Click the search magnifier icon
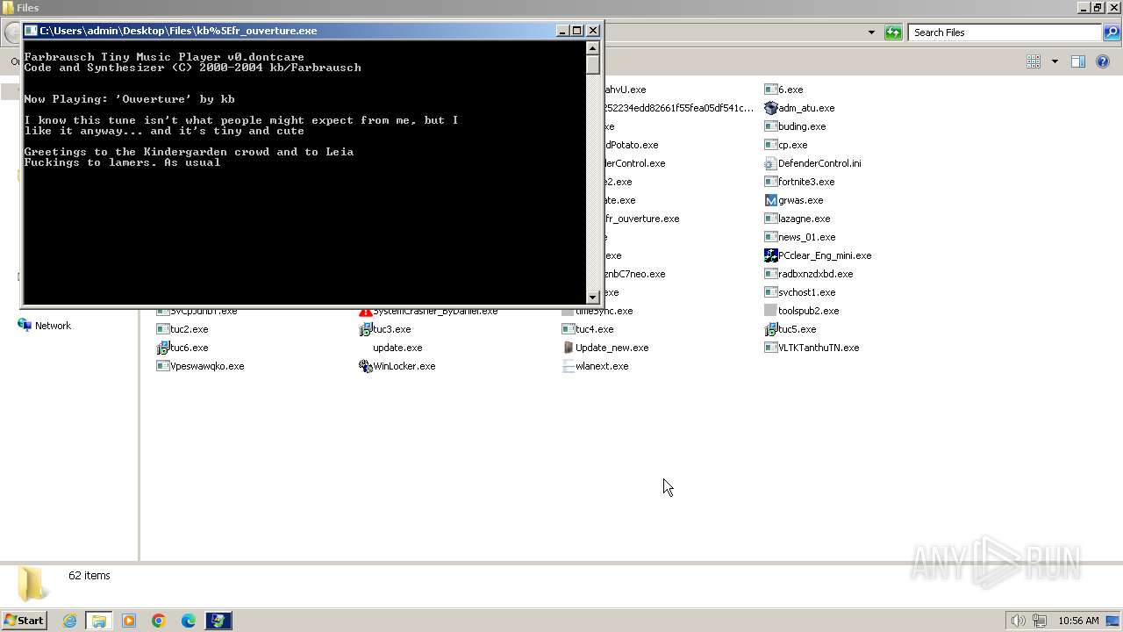Screen dimensions: 1123x632 point(1112,32)
